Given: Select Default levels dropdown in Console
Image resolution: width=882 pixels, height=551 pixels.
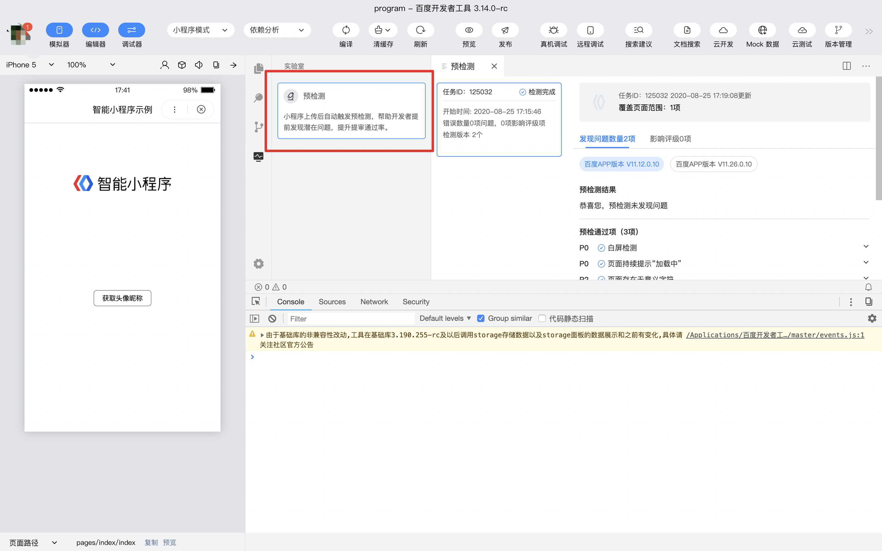Looking at the screenshot, I should pyautogui.click(x=445, y=318).
